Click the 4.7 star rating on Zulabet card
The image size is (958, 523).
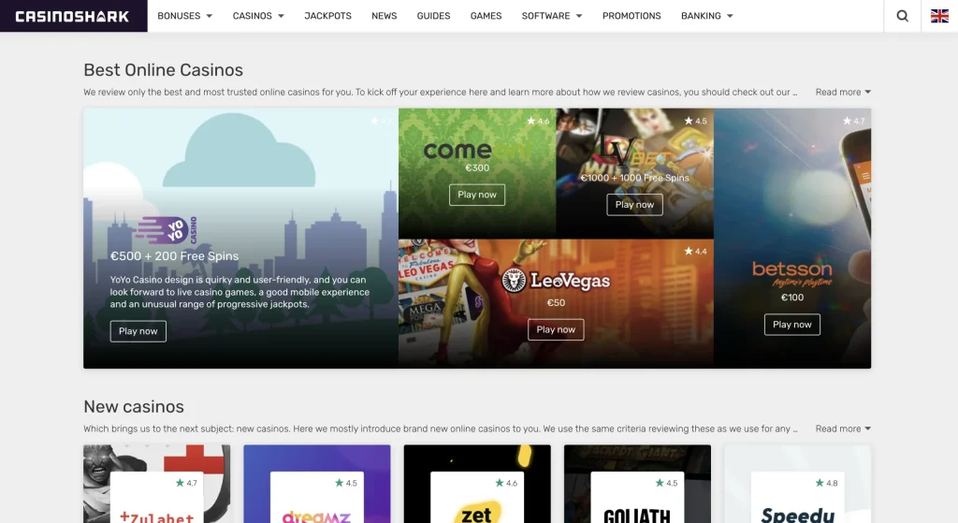186,483
